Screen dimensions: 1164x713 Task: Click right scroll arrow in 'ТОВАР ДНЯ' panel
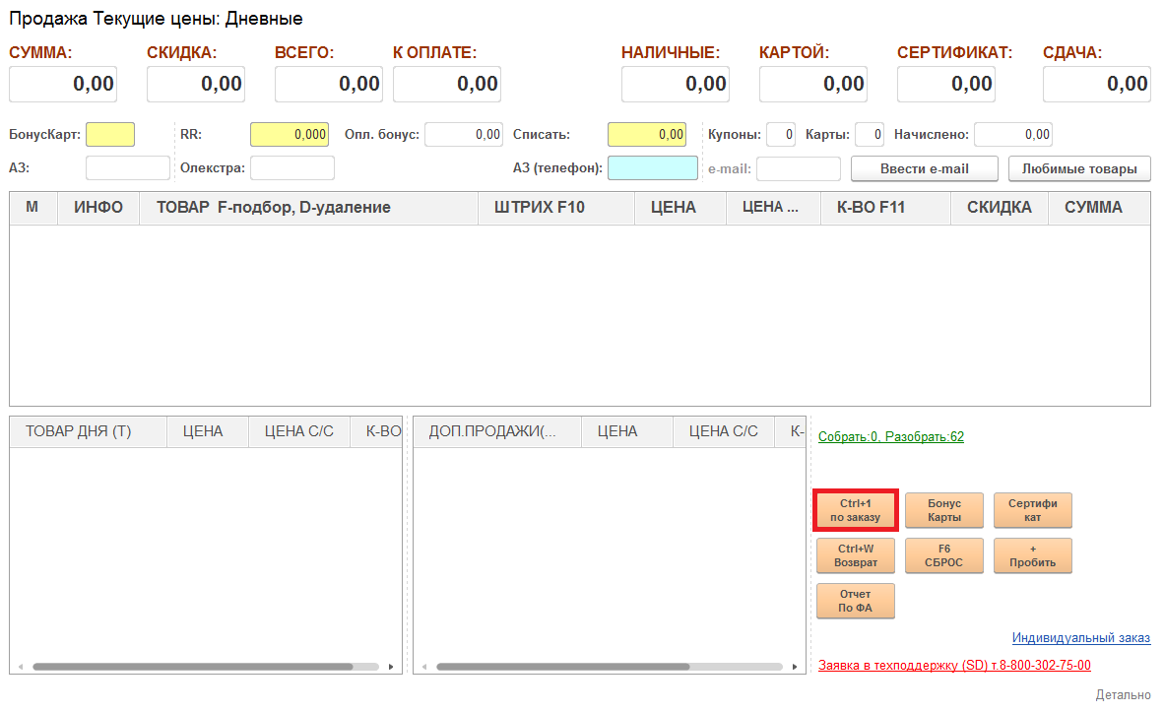click(x=391, y=667)
